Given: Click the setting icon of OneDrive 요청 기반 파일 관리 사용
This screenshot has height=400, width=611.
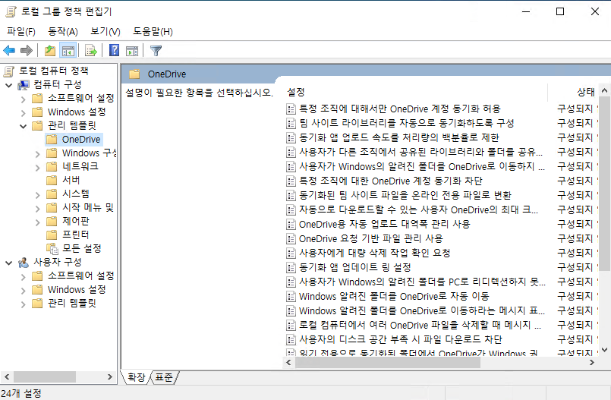Looking at the screenshot, I should pyautogui.click(x=291, y=239).
